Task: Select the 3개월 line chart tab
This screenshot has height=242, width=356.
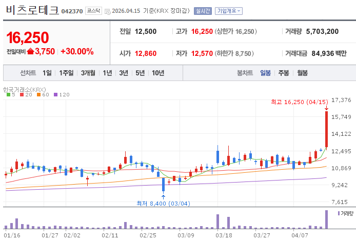Action: click(88, 73)
